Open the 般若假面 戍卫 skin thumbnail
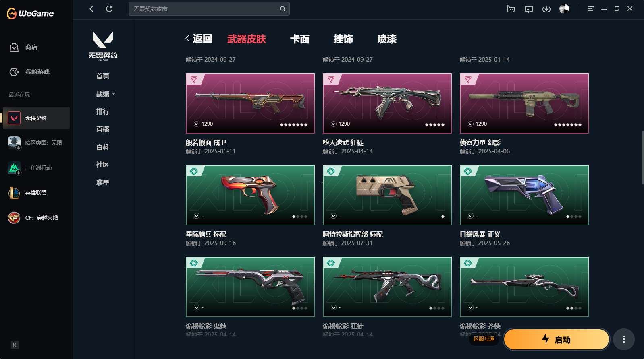 tap(250, 103)
